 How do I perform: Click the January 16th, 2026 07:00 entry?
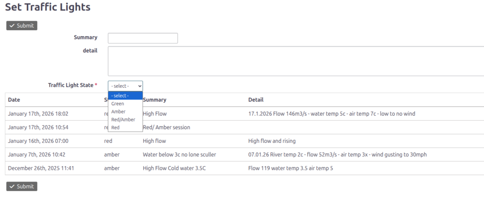point(38,141)
